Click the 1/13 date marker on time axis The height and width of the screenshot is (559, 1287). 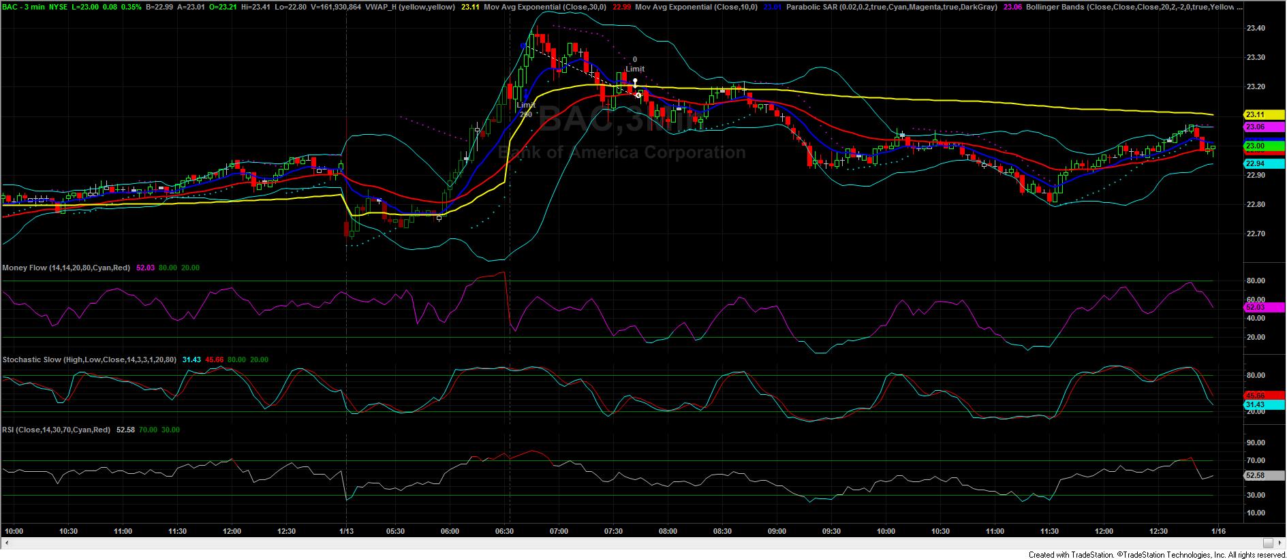(x=346, y=531)
